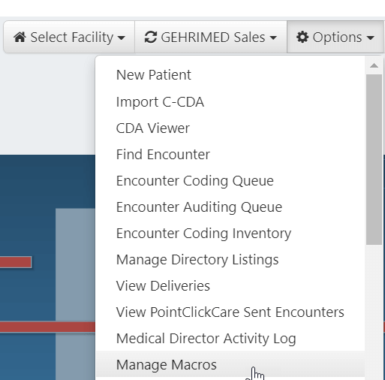Image resolution: width=385 pixels, height=380 pixels.
Task: Open the GEHRIMED Sales dropdown caret
Action: [x=273, y=38]
